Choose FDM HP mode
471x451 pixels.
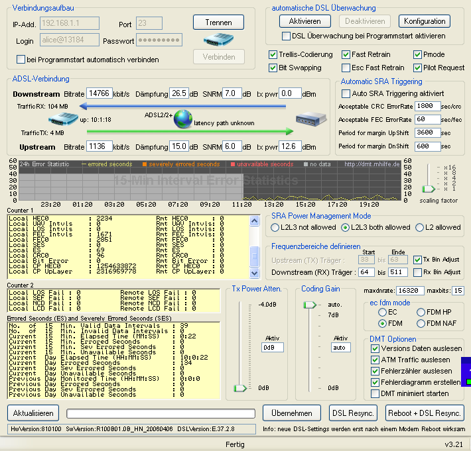pos(421,312)
